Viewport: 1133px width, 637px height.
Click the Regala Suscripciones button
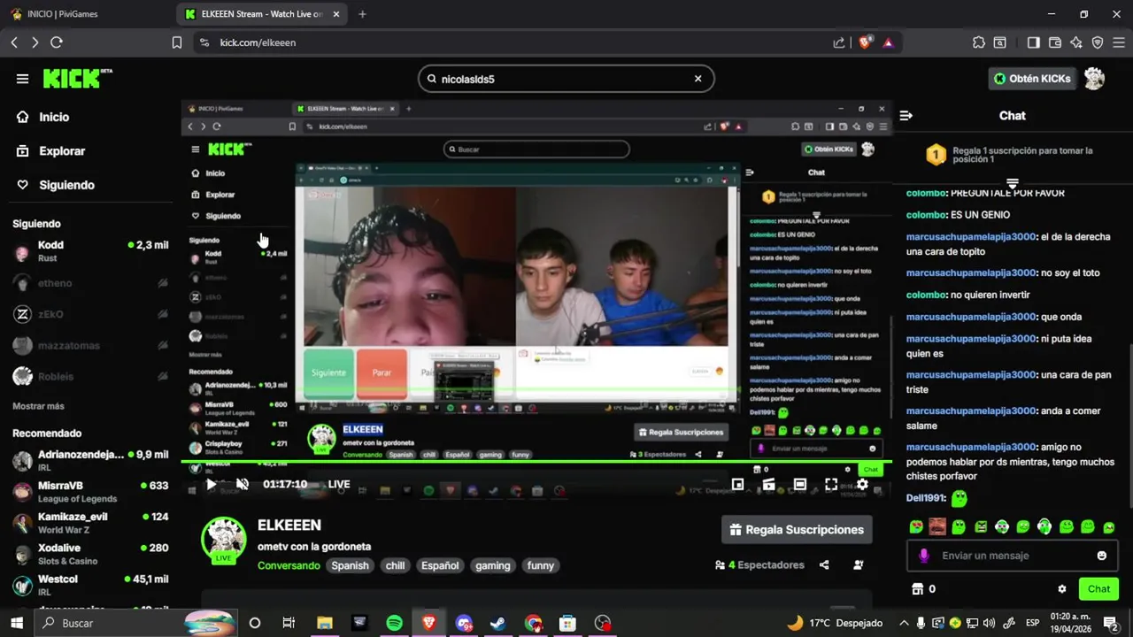point(797,530)
